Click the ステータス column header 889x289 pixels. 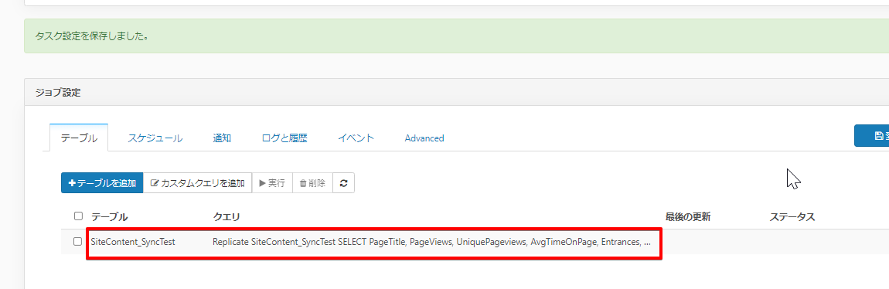[x=792, y=216]
